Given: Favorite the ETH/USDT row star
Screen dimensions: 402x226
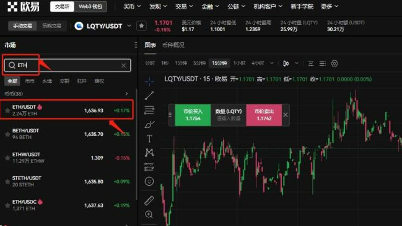Looking at the screenshot, I should pos(7,111).
